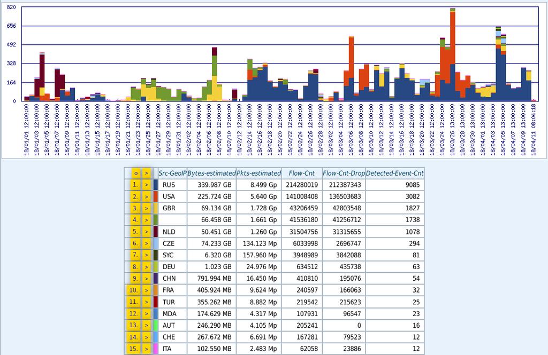Expand row 11 TUR with '>' button
The height and width of the screenshot is (355, 548).
147,302
